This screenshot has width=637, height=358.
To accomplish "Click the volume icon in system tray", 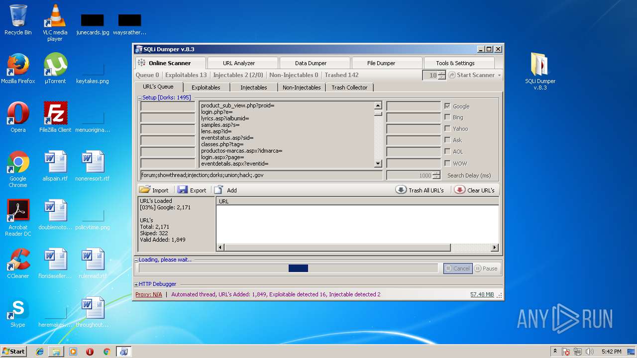I will (x=589, y=352).
